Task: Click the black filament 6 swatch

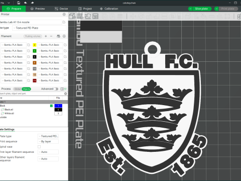Action: tap(35, 57)
